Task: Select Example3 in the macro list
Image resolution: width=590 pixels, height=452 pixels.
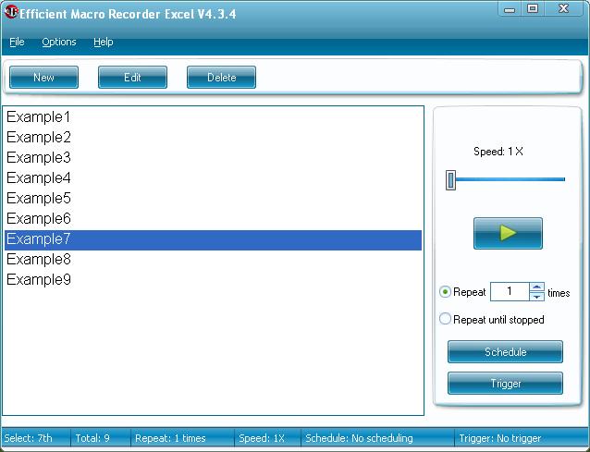Action: click(213, 157)
